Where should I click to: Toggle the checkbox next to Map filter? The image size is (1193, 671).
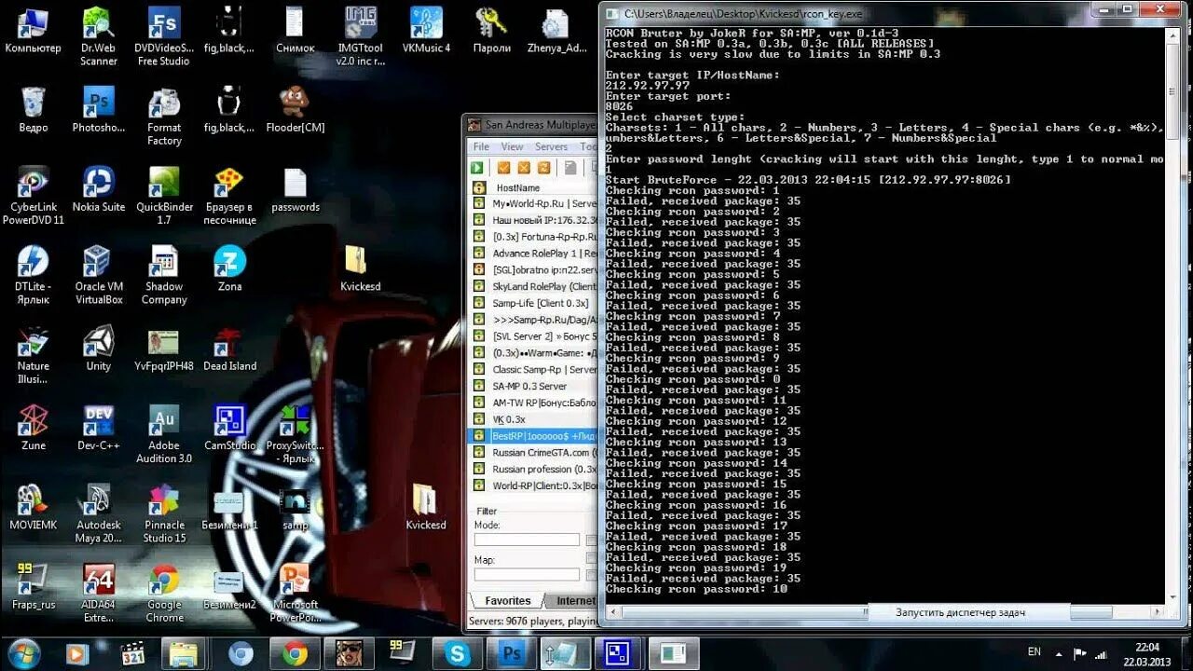[591, 574]
